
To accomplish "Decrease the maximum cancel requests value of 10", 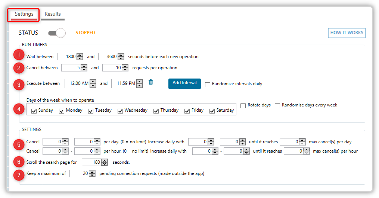I will 125,70.
